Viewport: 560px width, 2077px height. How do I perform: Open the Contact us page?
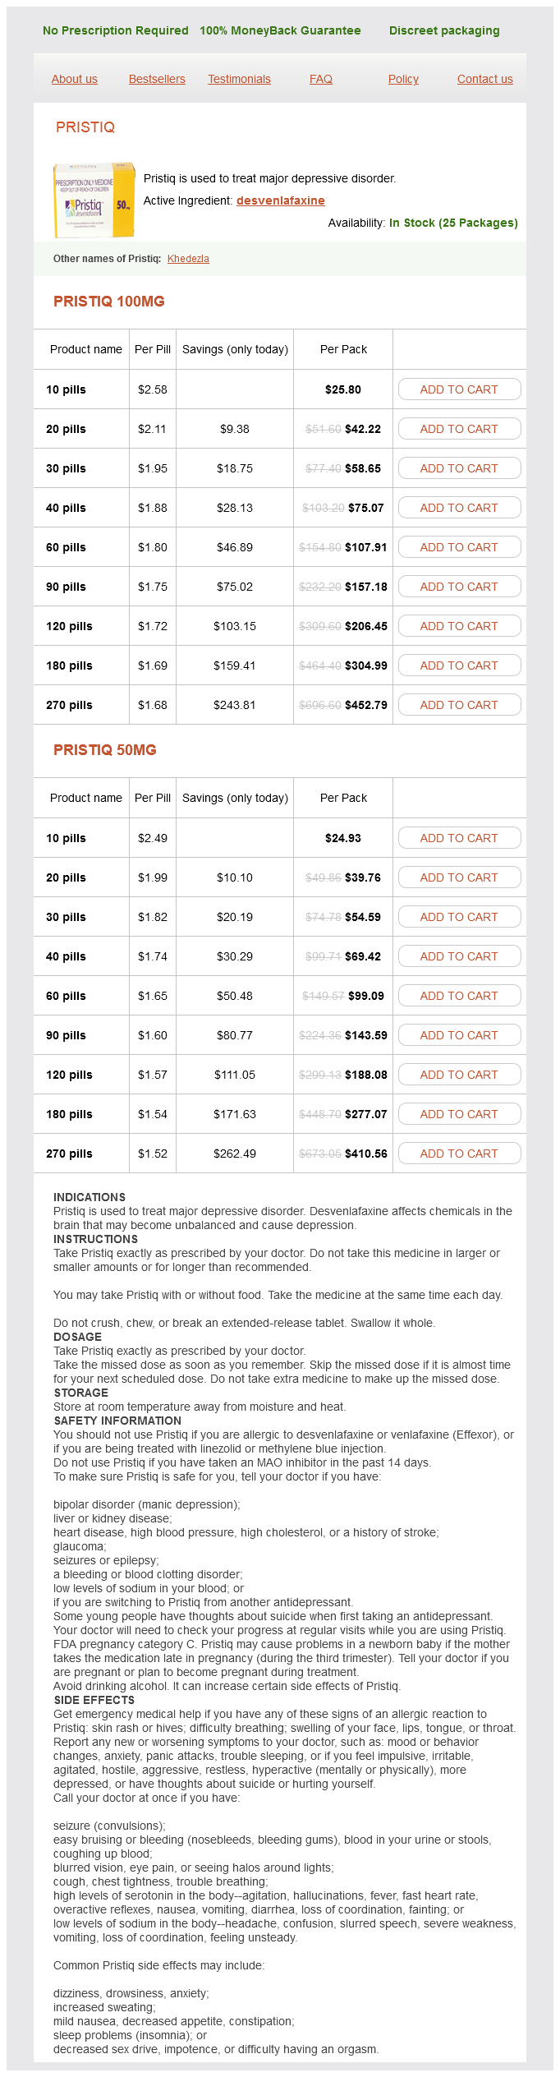(x=484, y=79)
